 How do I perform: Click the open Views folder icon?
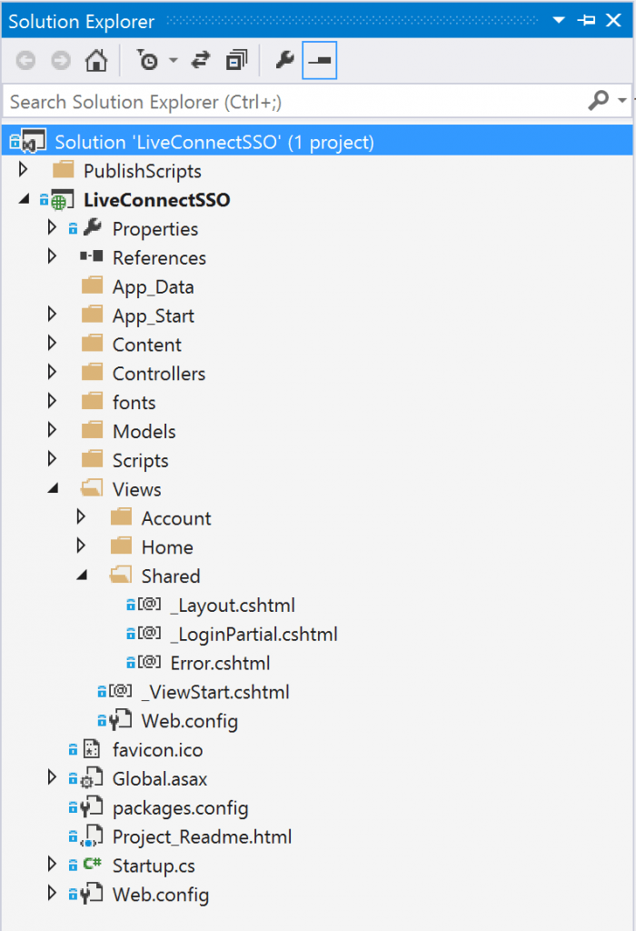pos(92,488)
